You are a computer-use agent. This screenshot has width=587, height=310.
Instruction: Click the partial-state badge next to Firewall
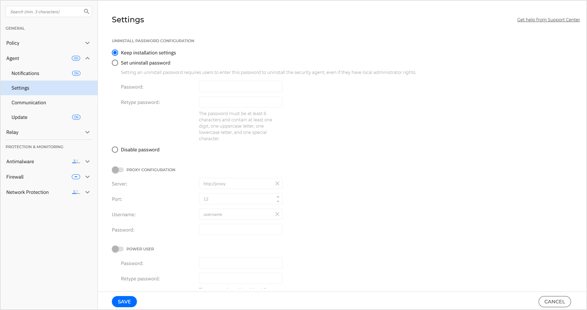point(76,177)
